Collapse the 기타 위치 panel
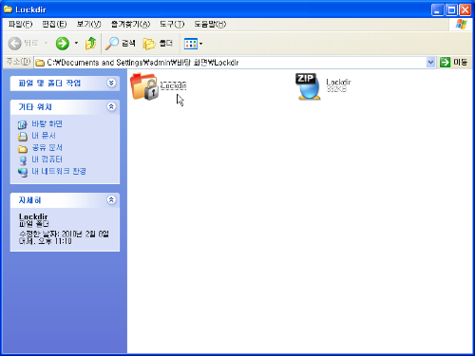 click(x=111, y=106)
